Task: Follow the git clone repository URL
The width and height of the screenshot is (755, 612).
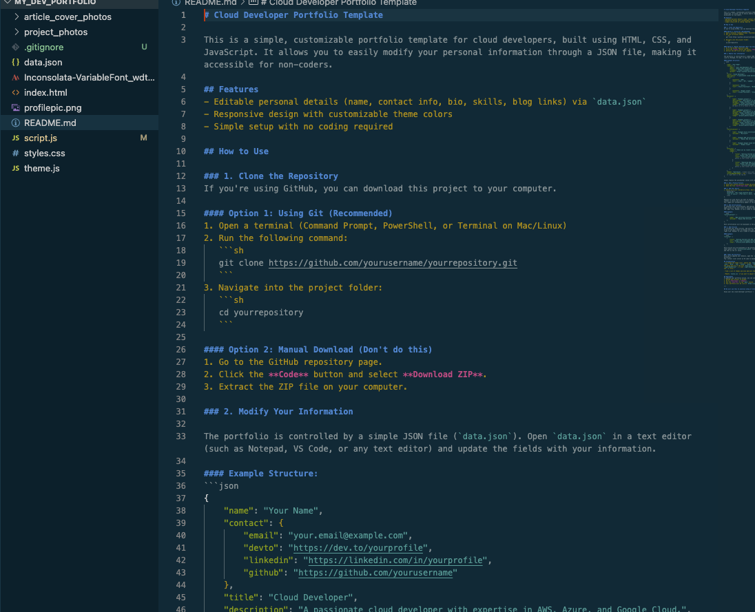Action: pyautogui.click(x=393, y=263)
